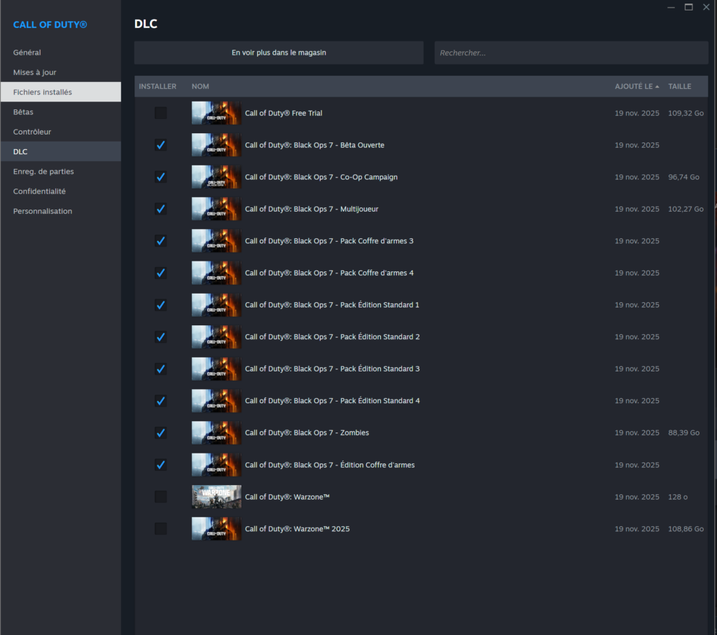Screen dimensions: 717x635
Task: Enable install for Call of Duty Free Trial
Action: coord(160,113)
